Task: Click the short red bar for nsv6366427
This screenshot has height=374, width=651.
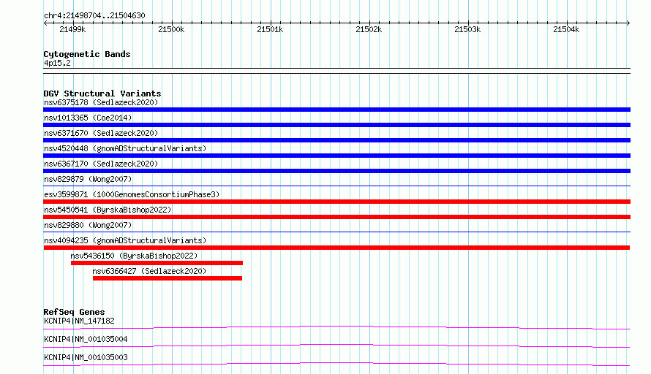Action: pyautogui.click(x=168, y=278)
